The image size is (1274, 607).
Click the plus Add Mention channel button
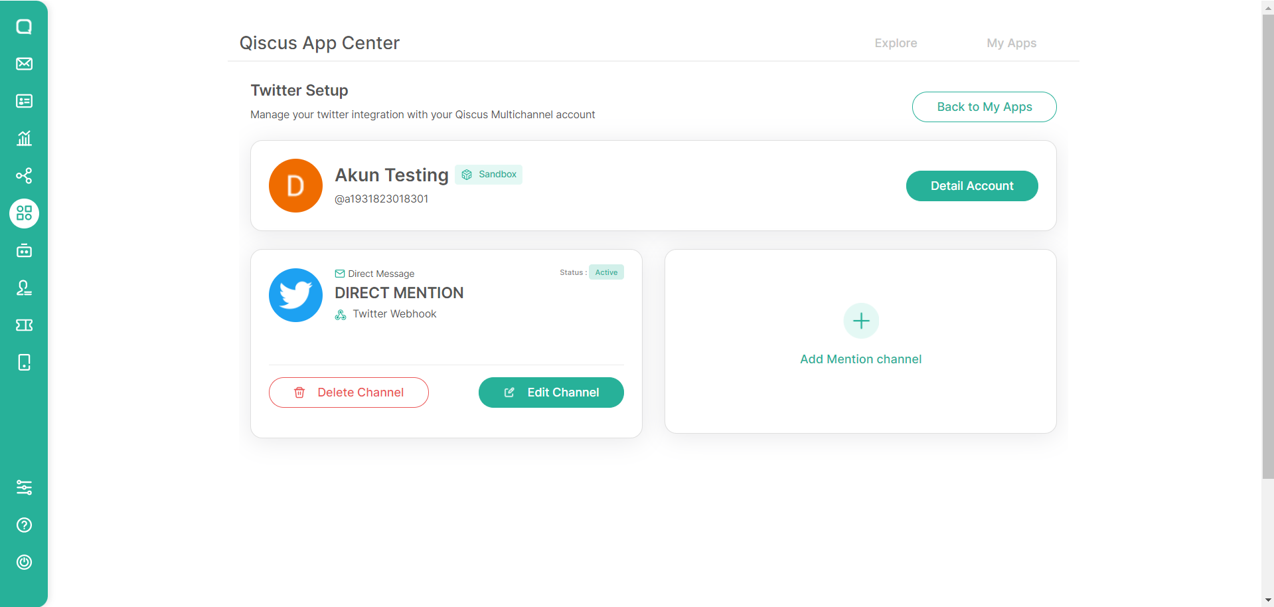pos(861,321)
